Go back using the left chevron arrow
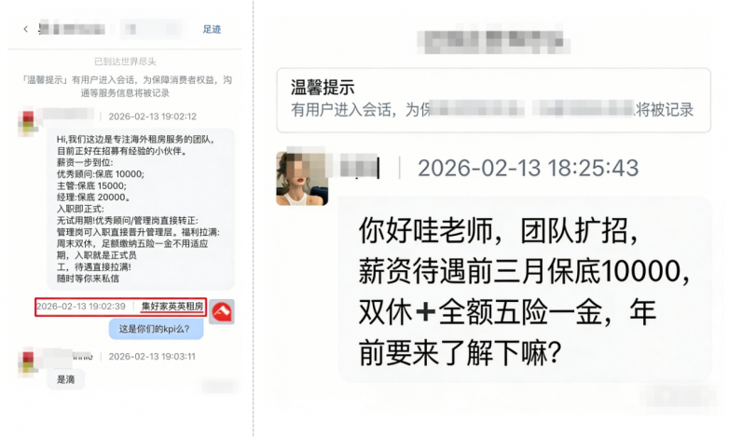Image resolution: width=729 pixels, height=437 pixels. (x=25, y=29)
